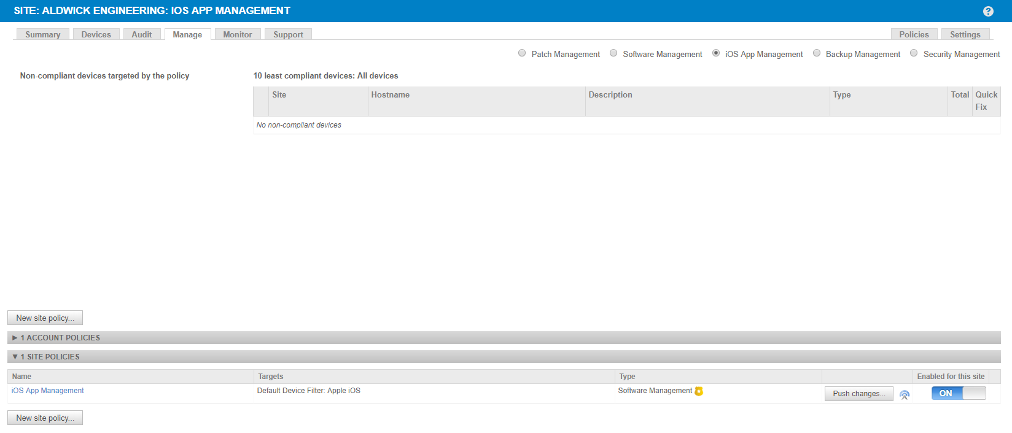Choose the iOS App Management radio button
This screenshot has width=1012, height=433.
(x=716, y=53)
